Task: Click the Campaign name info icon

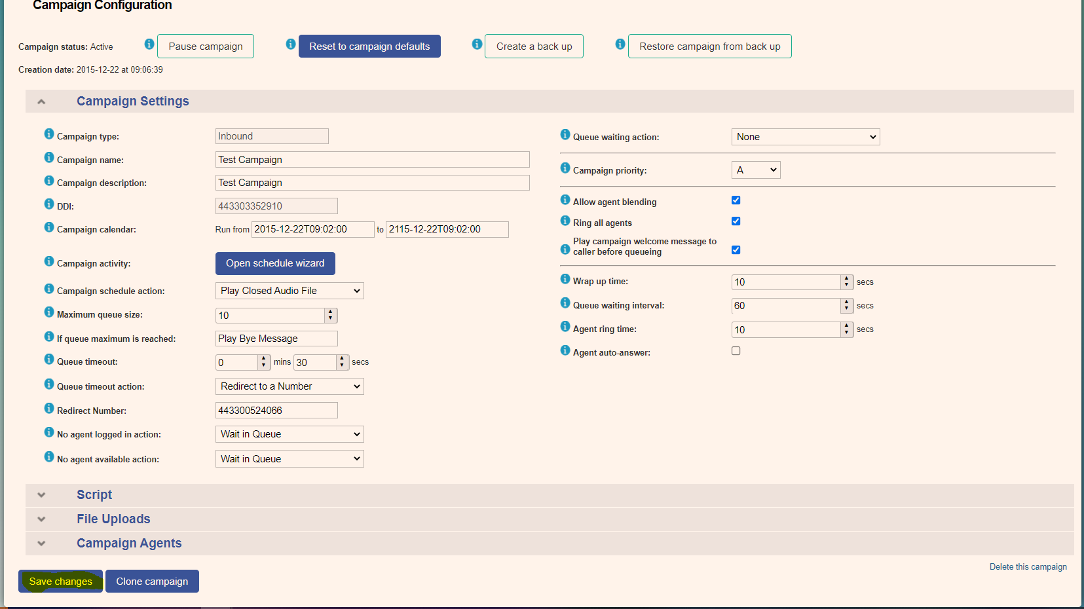Action: click(49, 157)
